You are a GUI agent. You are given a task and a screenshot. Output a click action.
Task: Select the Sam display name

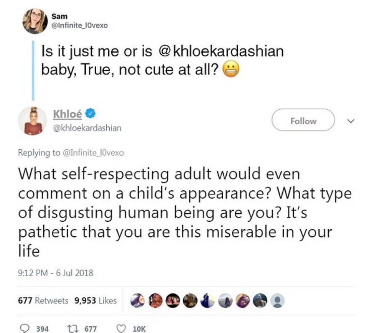tap(59, 16)
